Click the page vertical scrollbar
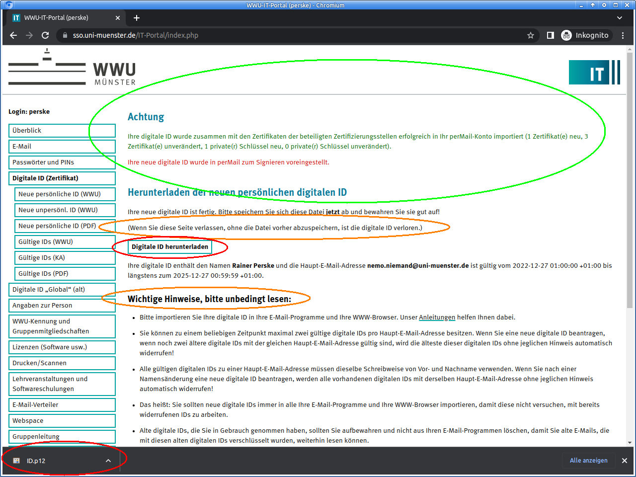 click(x=630, y=199)
